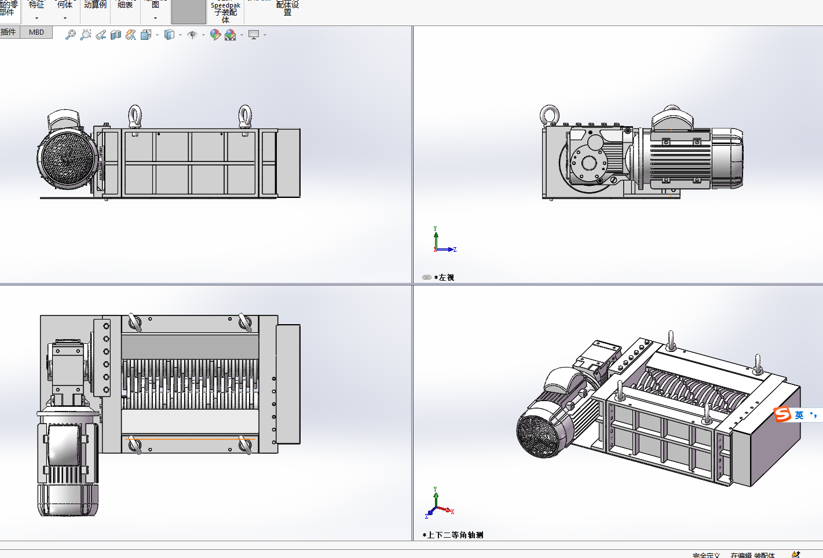
Task: Click the warning icon in status bar
Action: [796, 555]
